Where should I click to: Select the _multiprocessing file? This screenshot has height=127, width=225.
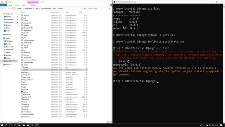coord(28,40)
